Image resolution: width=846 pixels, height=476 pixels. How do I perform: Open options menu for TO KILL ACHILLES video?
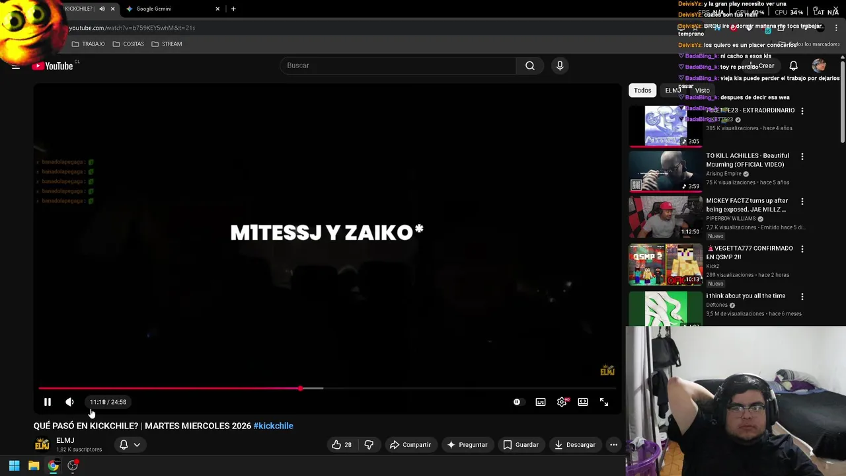pos(802,157)
